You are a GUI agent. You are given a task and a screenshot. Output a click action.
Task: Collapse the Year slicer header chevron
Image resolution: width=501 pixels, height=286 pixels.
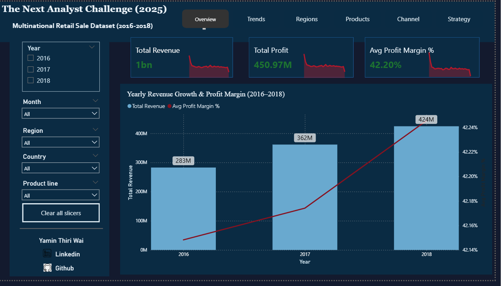pos(92,47)
